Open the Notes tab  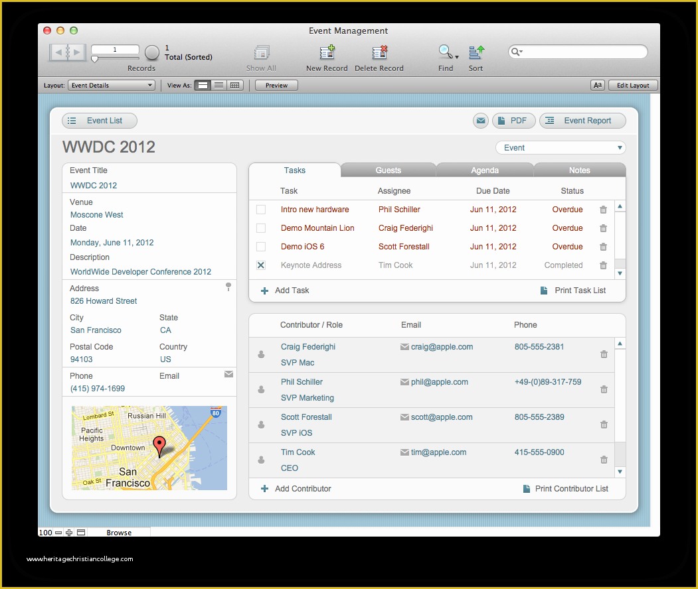(579, 170)
